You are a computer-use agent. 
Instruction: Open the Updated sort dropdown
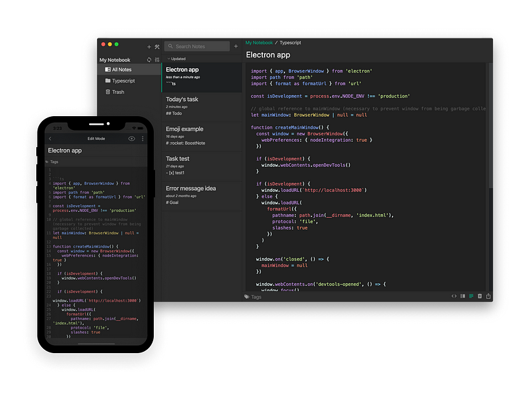[x=176, y=59]
